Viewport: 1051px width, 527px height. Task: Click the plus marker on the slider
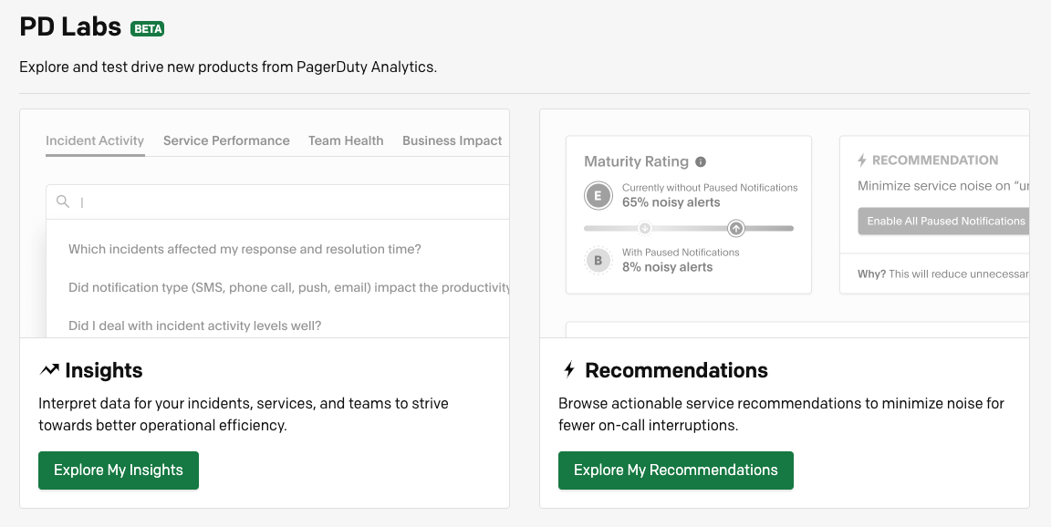point(645,228)
